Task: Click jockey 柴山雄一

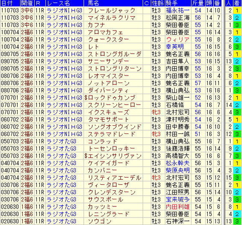Action: pyautogui.click(x=177, y=98)
